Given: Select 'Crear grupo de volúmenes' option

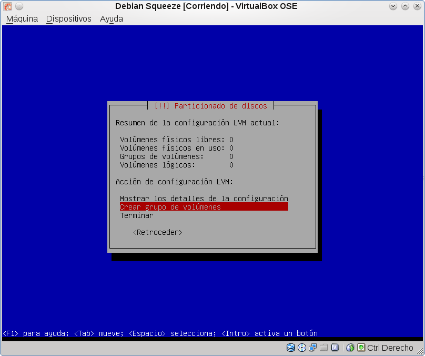Looking at the screenshot, I should (x=204, y=207).
